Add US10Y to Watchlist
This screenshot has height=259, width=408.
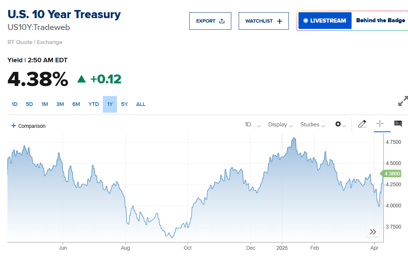pyautogui.click(x=264, y=21)
